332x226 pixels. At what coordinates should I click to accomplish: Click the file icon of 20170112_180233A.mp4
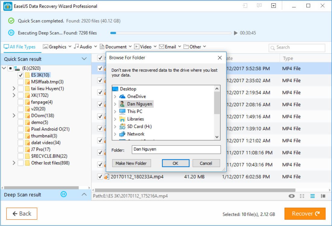coord(106,177)
